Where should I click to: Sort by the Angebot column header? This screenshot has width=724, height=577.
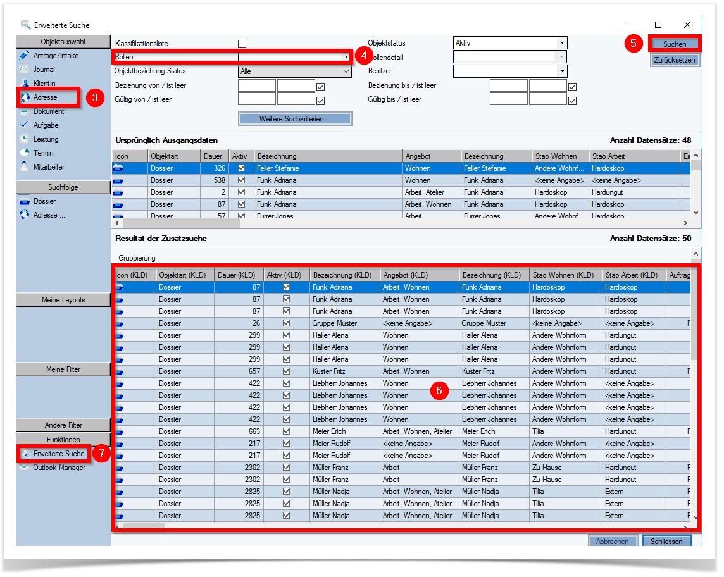click(431, 156)
